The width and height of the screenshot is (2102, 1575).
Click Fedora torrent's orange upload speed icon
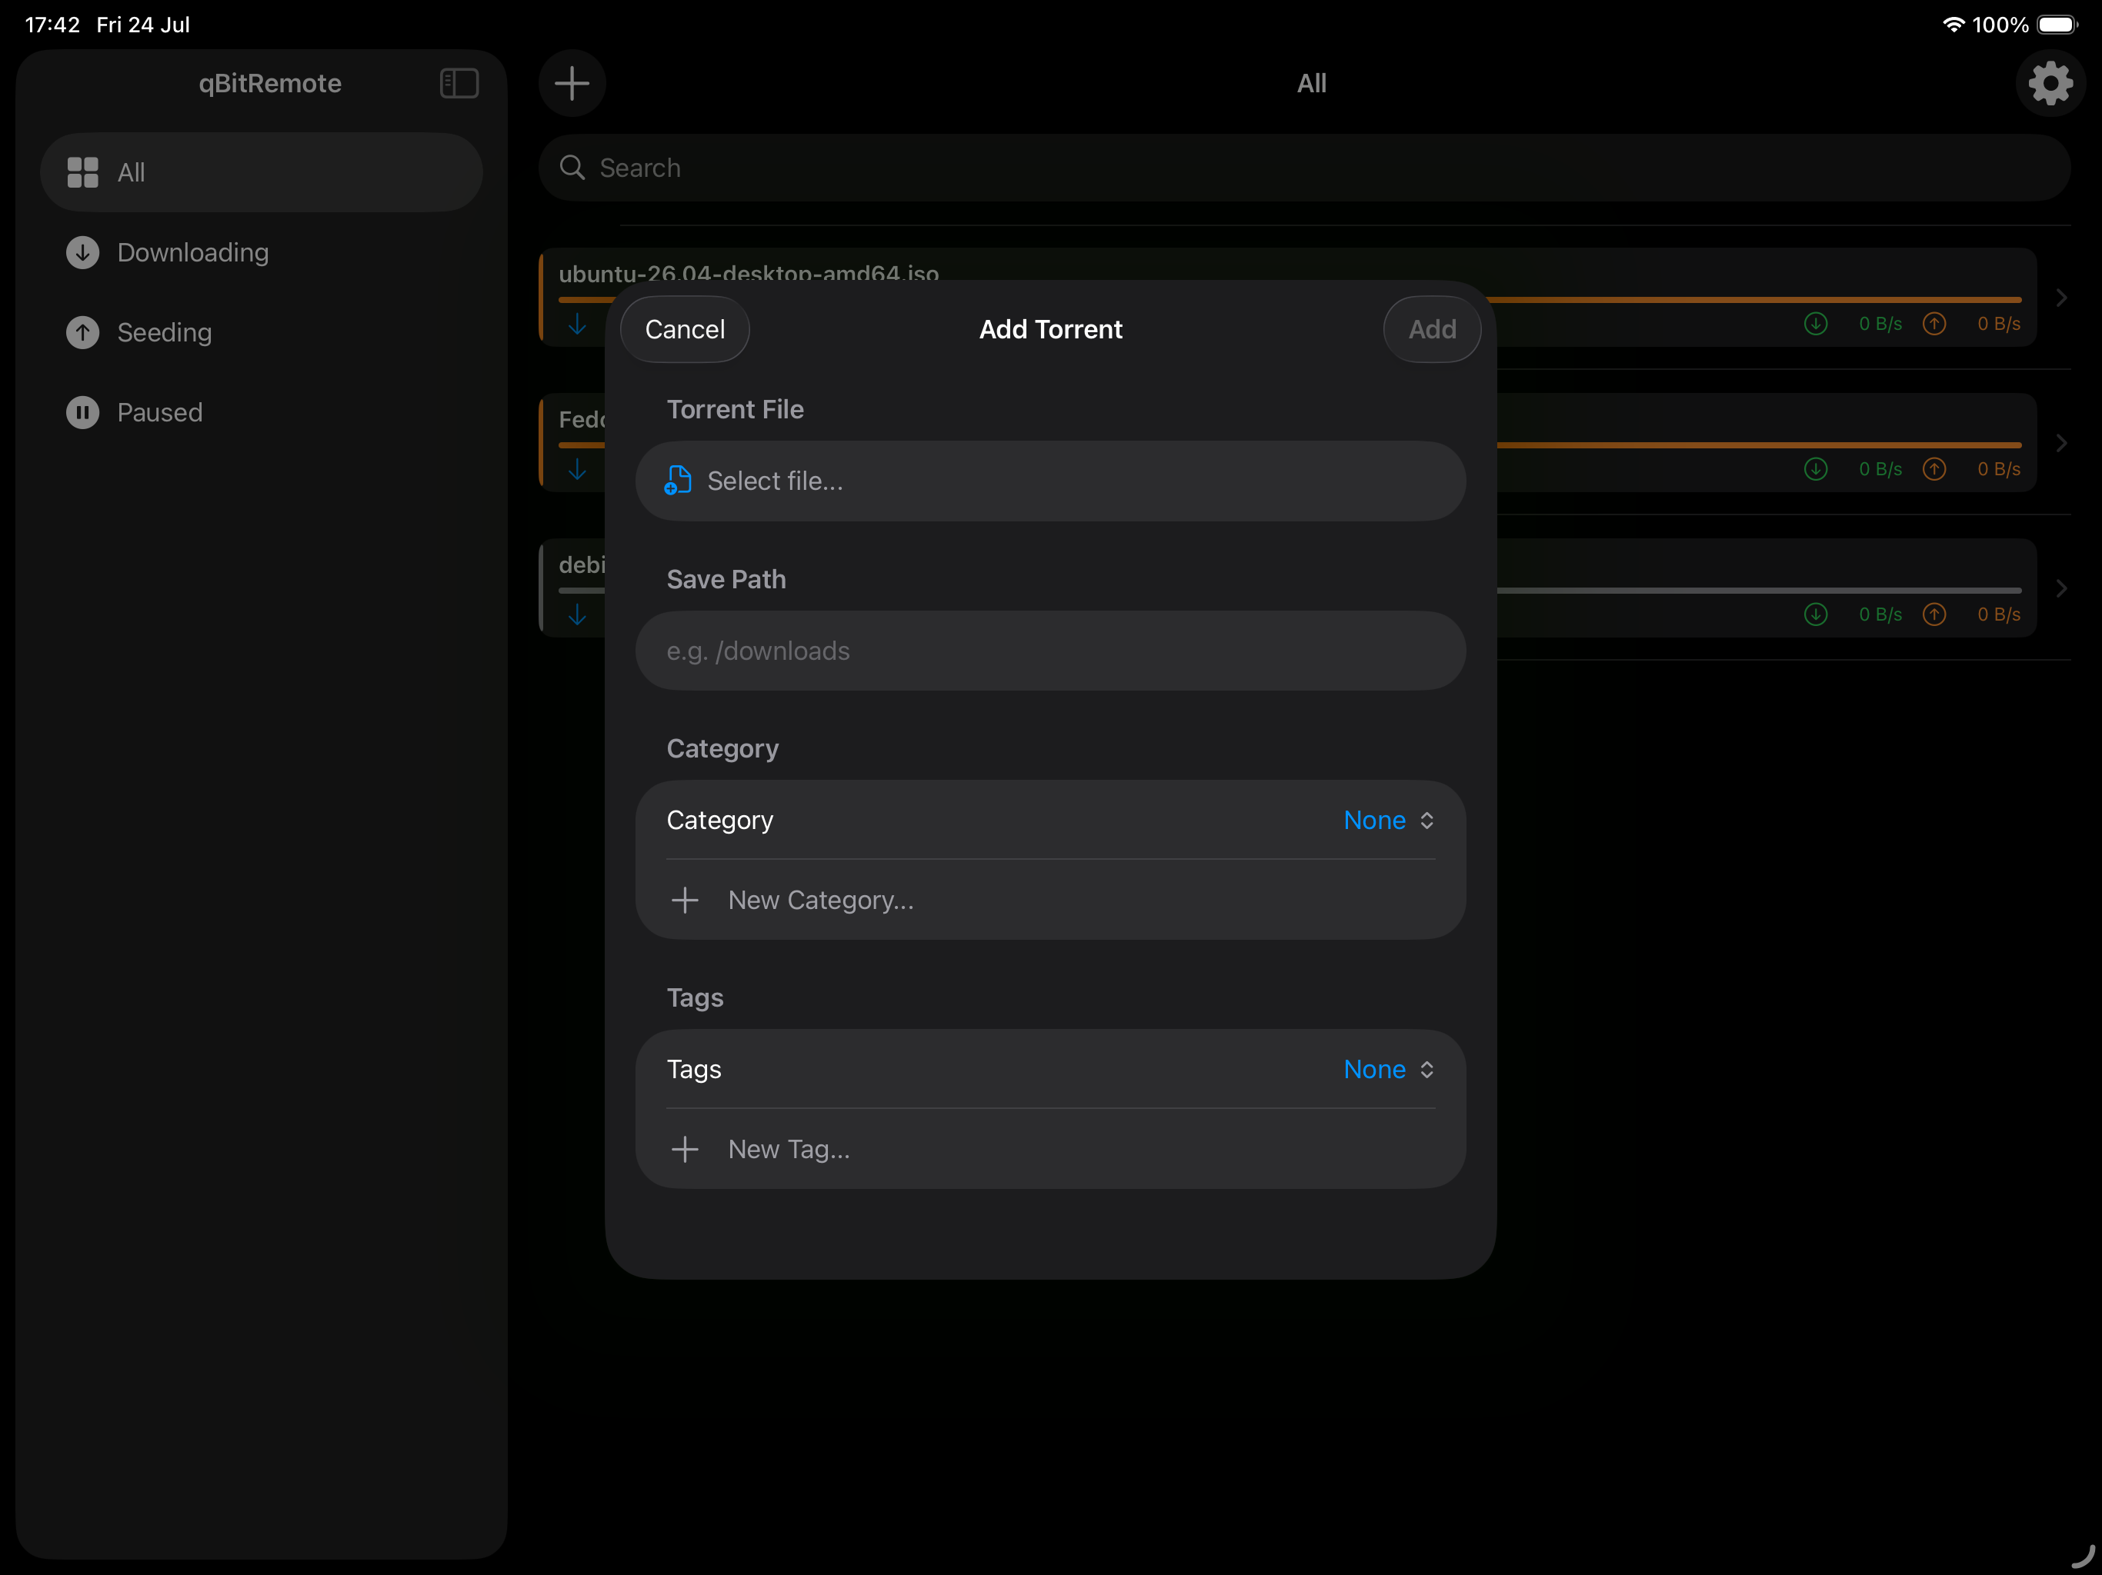pos(1935,469)
